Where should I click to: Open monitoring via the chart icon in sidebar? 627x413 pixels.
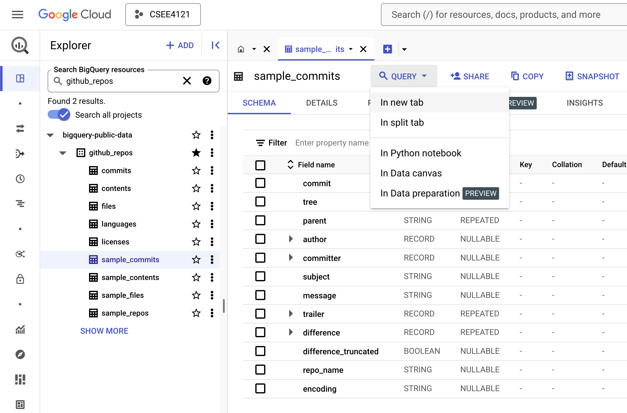coord(20,329)
